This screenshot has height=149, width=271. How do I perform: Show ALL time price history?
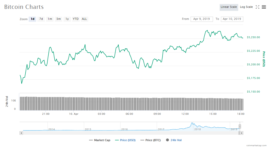click(x=84, y=19)
